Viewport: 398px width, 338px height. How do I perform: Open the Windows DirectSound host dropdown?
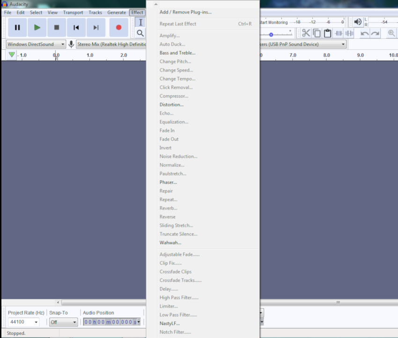(x=36, y=44)
